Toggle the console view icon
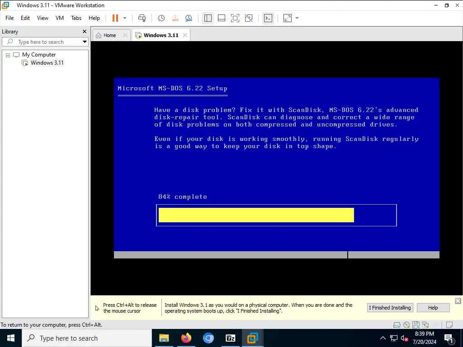463x347 pixels. tap(268, 18)
